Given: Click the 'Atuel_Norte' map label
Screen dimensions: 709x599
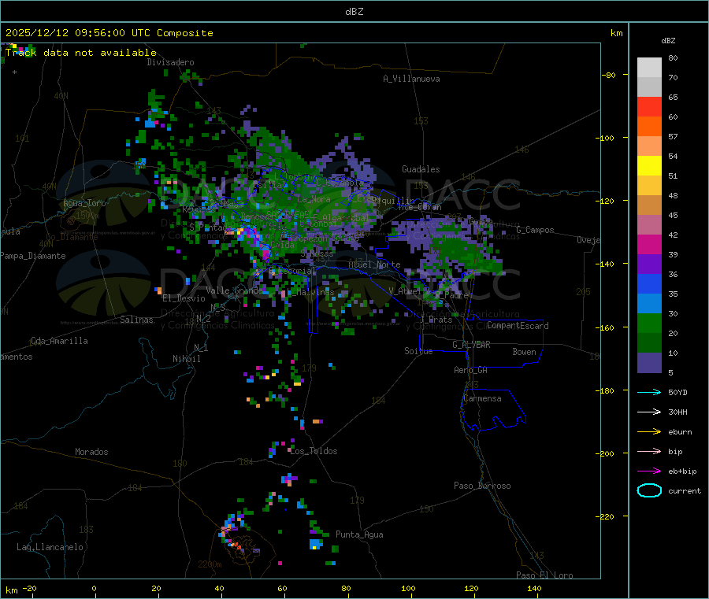Looking at the screenshot, I should (x=374, y=264).
